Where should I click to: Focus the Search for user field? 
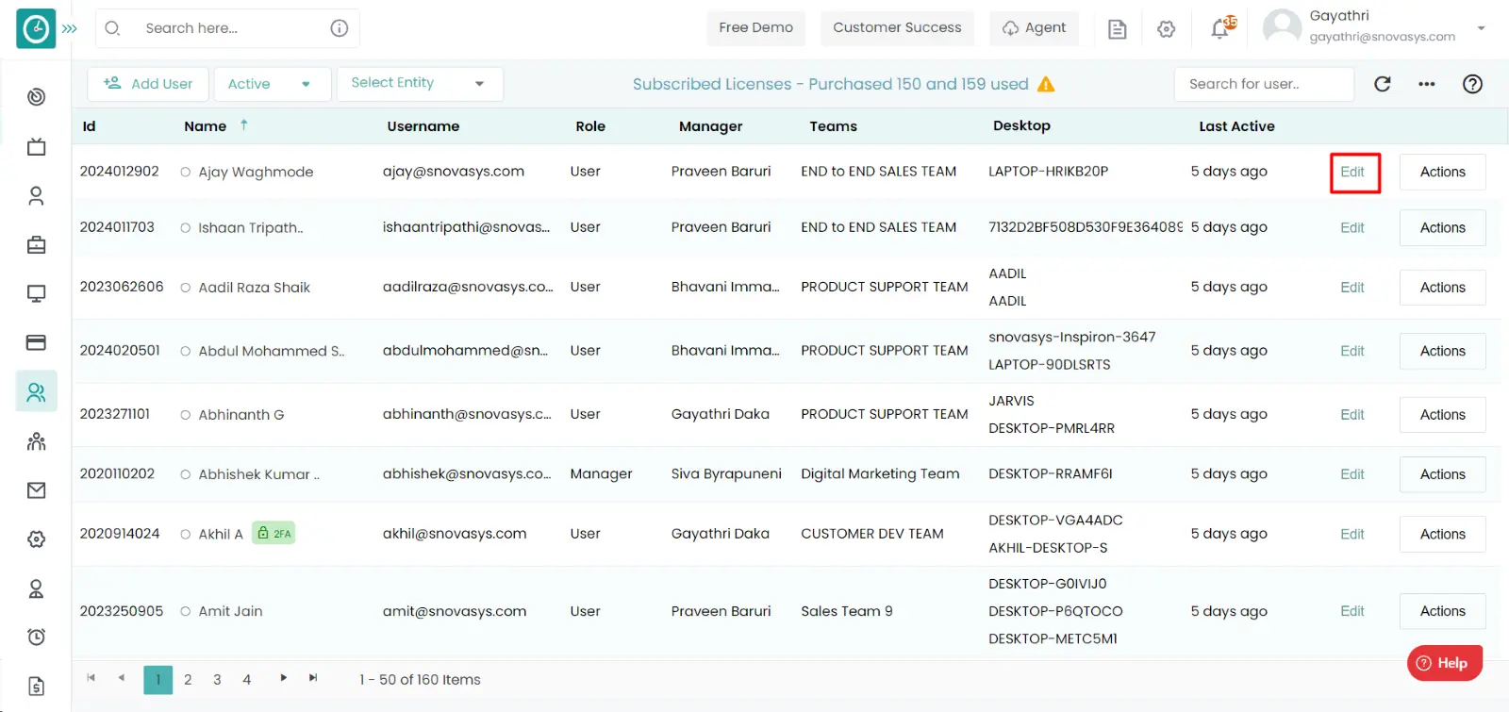click(1264, 84)
